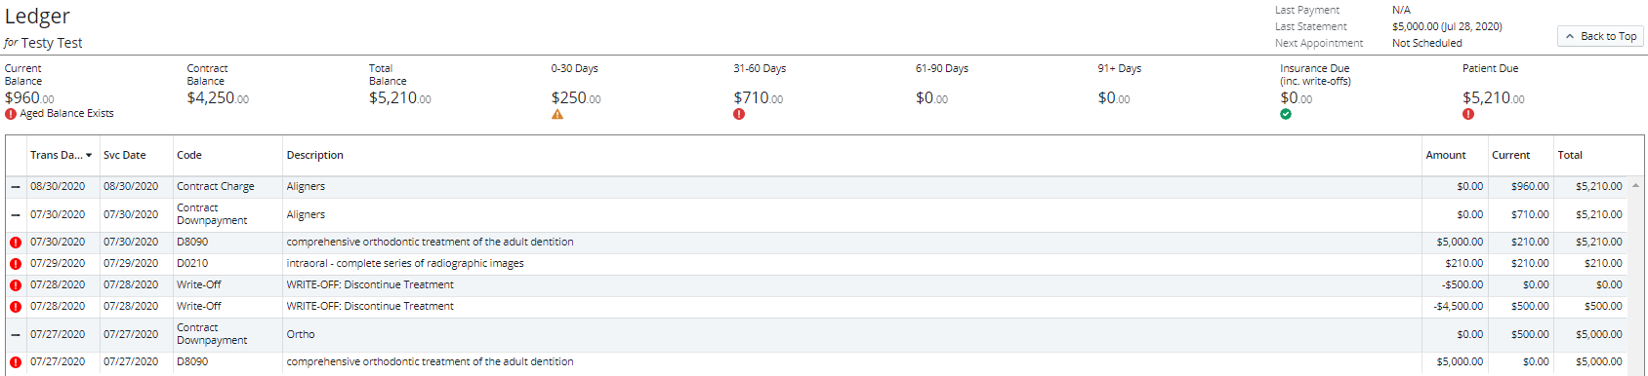This screenshot has width=1648, height=376.
Task: Click red alert icon under Patient Due
Action: (x=1468, y=114)
